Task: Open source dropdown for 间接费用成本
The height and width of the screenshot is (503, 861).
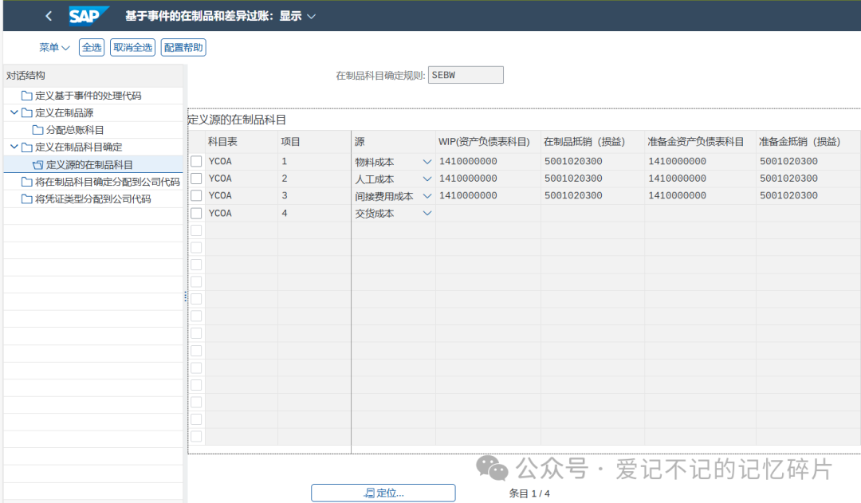Action: 427,196
